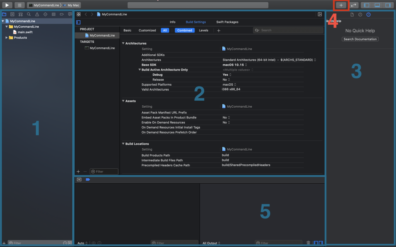Show the Quick Help inspector
396x247 pixels.
[369, 15]
